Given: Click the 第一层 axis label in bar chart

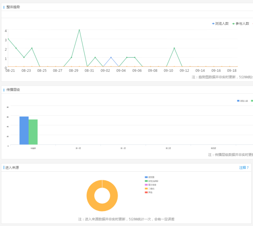Looking at the screenshot, I should click(x=78, y=148).
